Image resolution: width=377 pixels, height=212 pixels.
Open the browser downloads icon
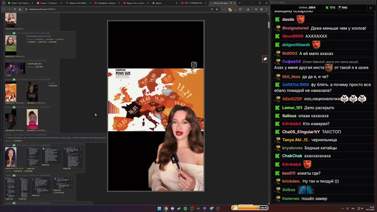click(x=248, y=9)
